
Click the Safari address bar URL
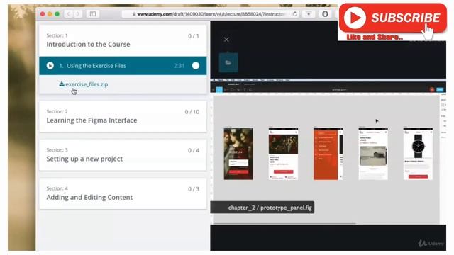click(211, 14)
